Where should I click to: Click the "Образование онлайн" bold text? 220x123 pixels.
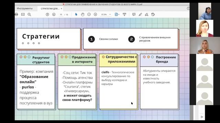click(x=34, y=79)
